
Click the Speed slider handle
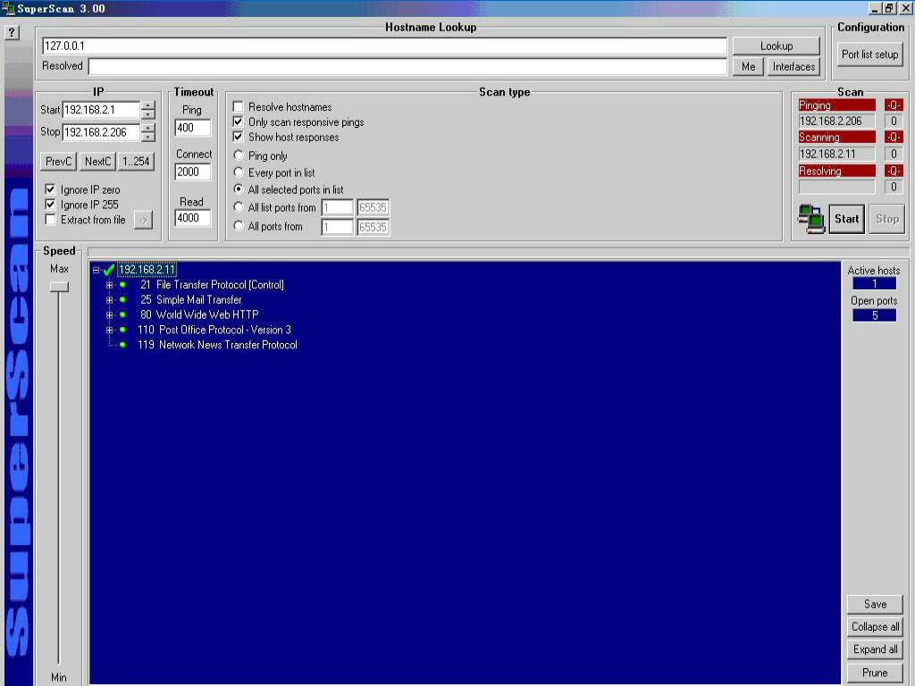(x=59, y=287)
